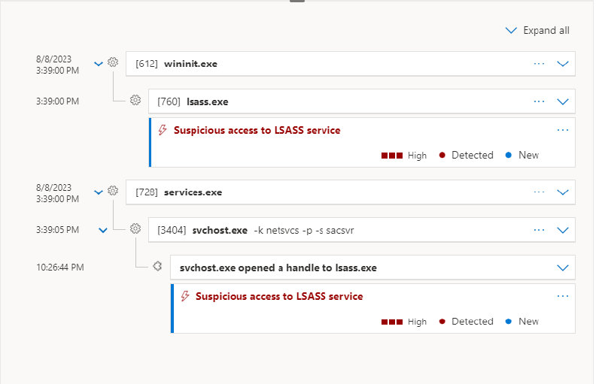Click the gear icon beside wininit.exe

coord(113,63)
